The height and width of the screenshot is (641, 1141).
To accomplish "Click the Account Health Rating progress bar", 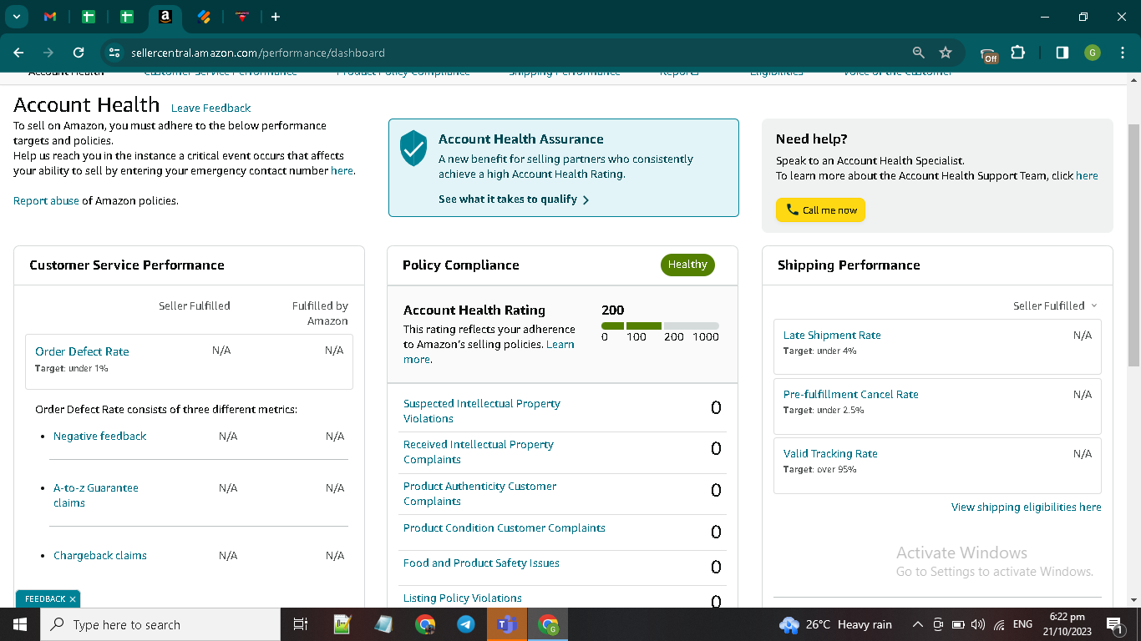I will [660, 326].
